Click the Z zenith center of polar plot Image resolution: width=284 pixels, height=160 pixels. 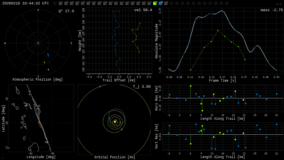[38, 43]
